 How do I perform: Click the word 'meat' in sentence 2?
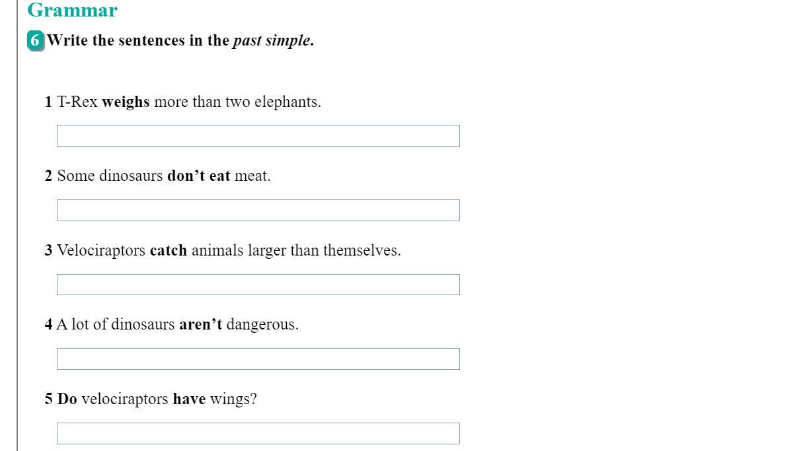click(251, 176)
